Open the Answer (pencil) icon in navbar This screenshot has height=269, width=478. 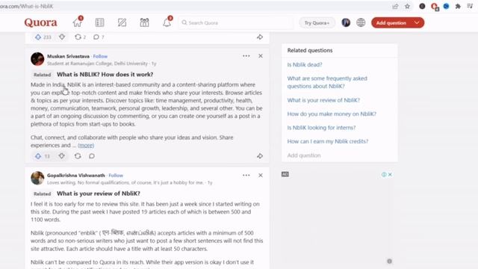122,22
